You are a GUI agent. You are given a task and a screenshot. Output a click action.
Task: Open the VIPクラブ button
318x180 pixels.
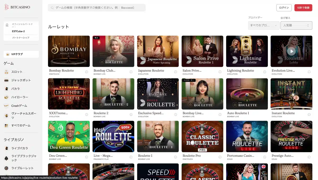(x=21, y=54)
